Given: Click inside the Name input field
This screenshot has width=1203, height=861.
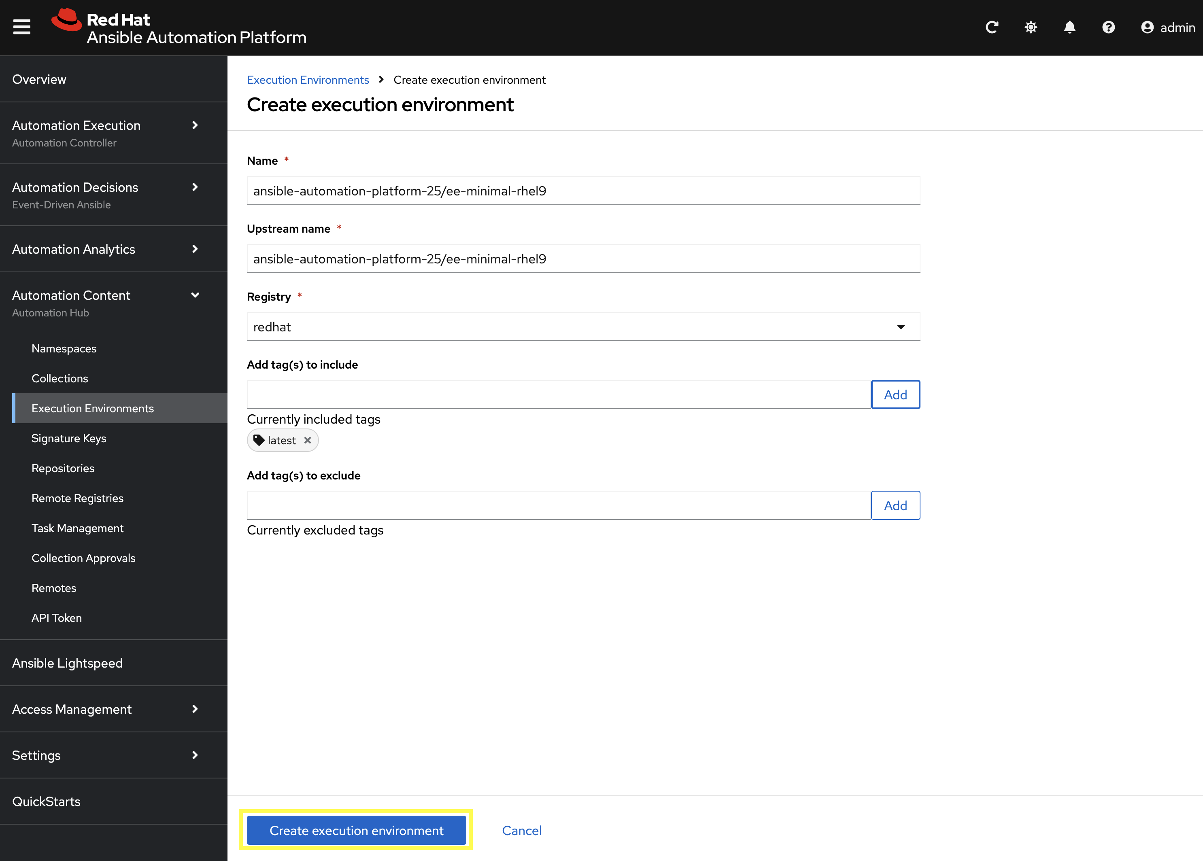Looking at the screenshot, I should 583,190.
